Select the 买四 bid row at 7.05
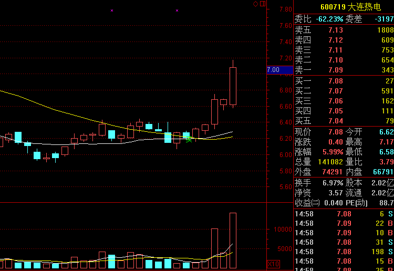 tap(344, 111)
